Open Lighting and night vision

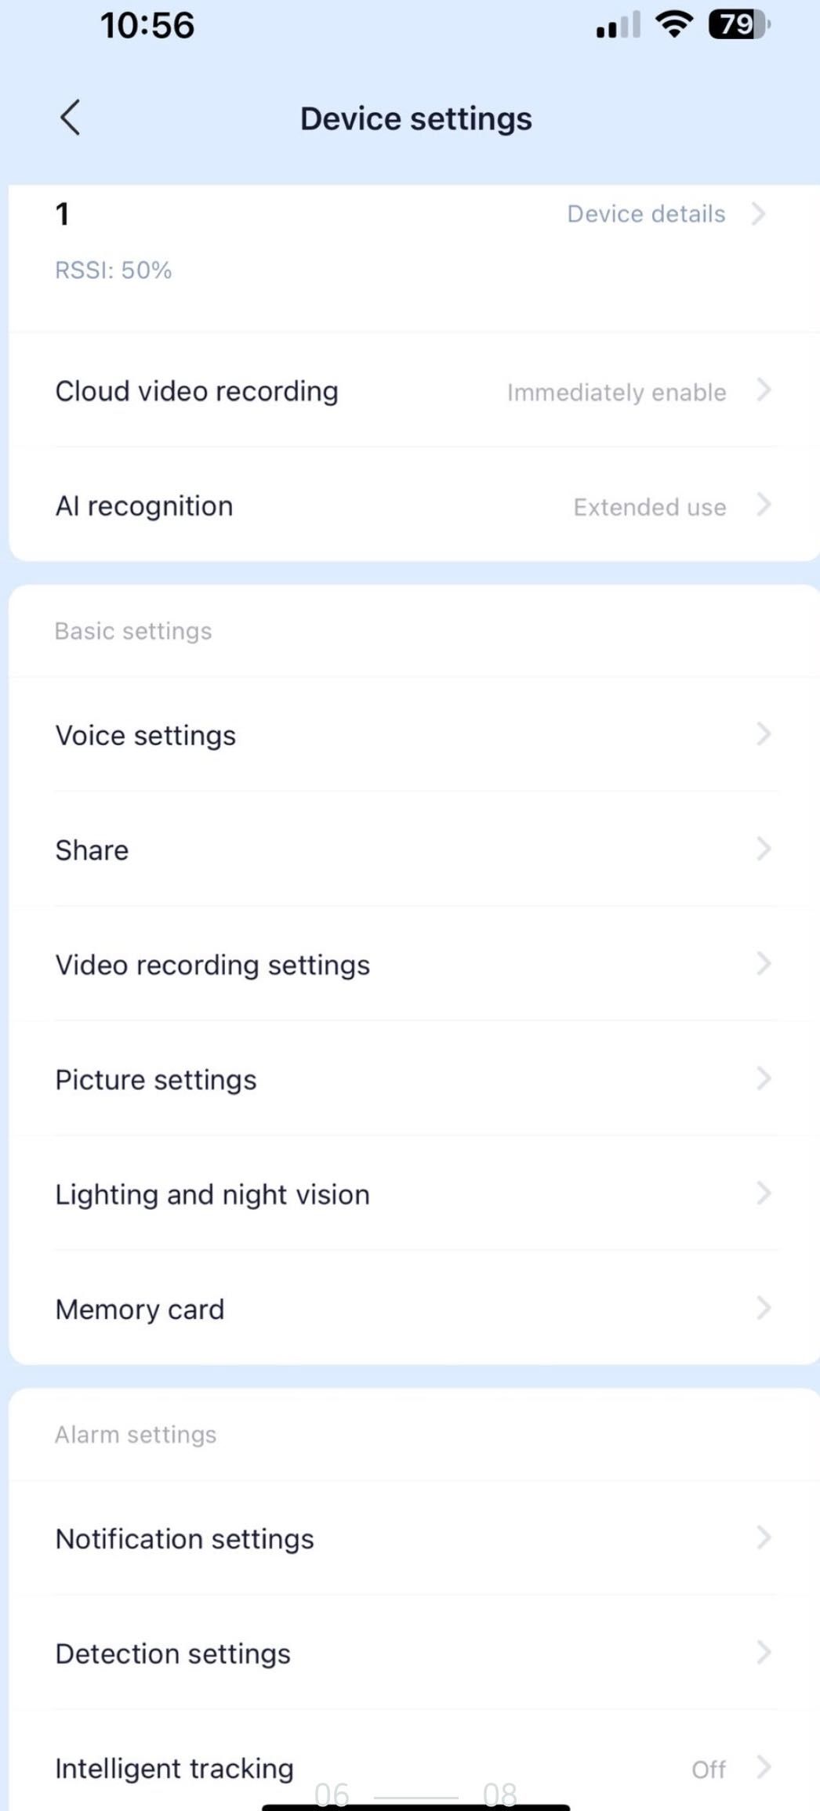[413, 1193]
